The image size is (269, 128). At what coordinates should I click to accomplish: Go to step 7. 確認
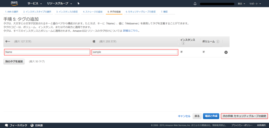(164, 12)
